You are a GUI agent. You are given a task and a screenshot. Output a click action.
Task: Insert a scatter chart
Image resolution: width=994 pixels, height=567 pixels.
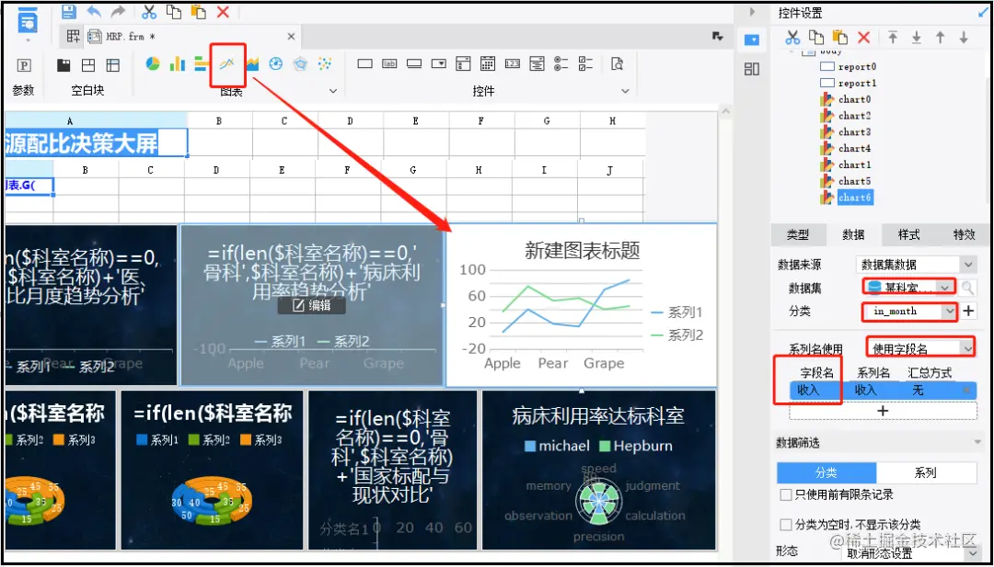coord(325,63)
